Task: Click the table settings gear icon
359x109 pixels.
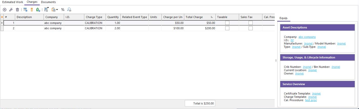Action: [25, 10]
